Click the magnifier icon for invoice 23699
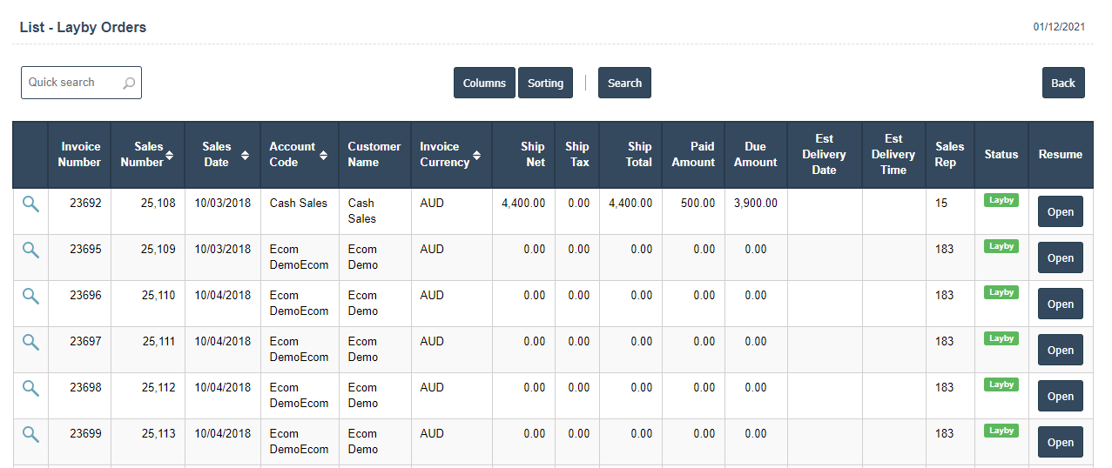 (x=30, y=434)
